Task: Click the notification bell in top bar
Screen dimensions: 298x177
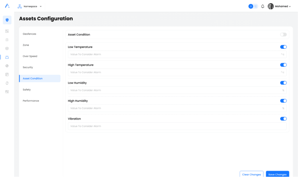Action: pos(262,6)
